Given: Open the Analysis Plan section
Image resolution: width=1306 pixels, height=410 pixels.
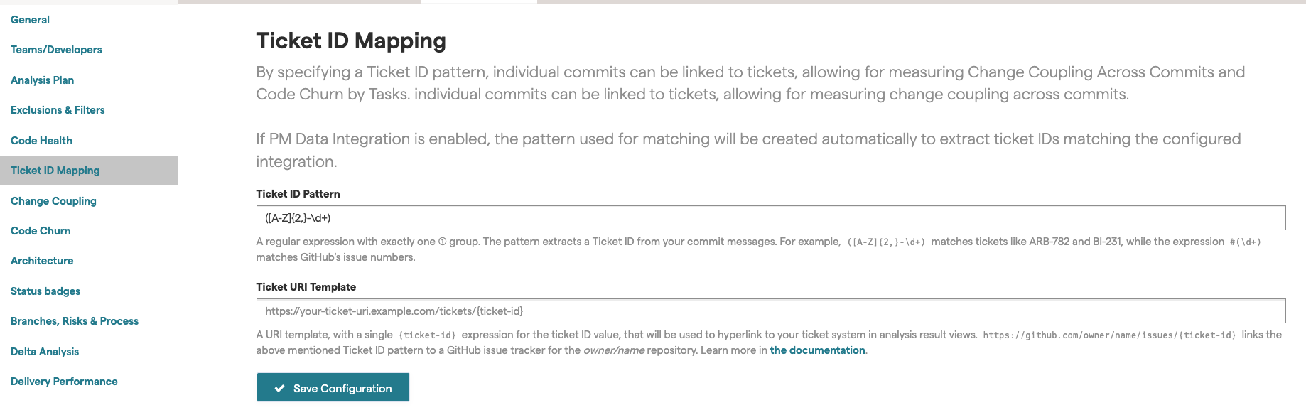Looking at the screenshot, I should [x=42, y=80].
